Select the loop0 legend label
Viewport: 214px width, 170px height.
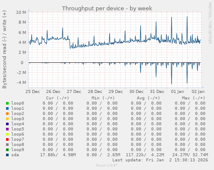[x=18, y=103]
